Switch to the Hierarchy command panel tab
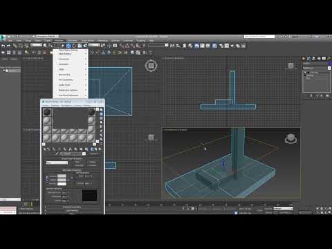This screenshot has width=332, height=249. coord(314,58)
